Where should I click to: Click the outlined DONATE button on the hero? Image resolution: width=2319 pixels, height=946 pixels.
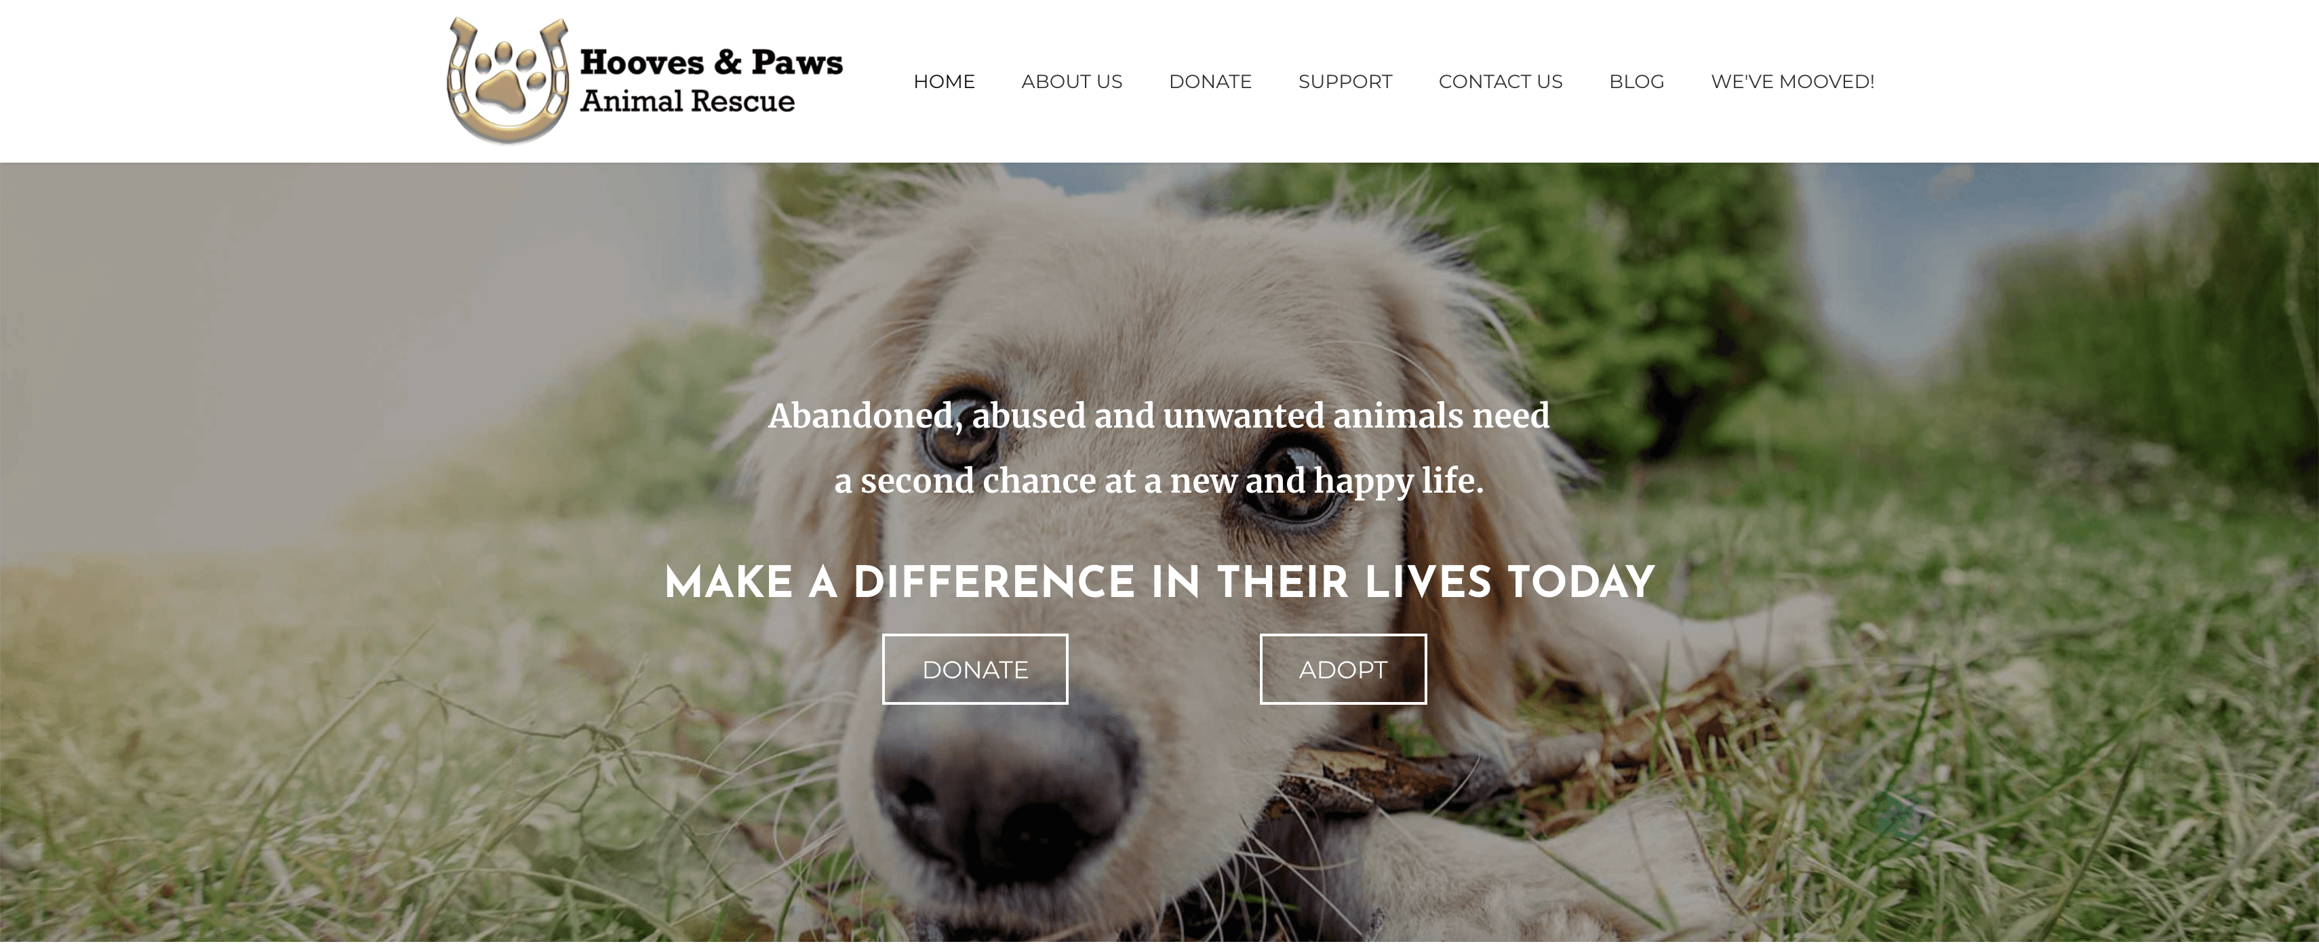pos(975,669)
